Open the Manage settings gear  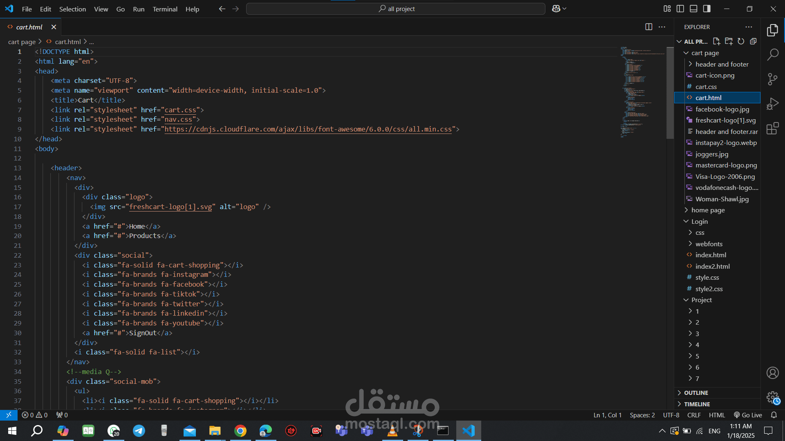coord(772,397)
